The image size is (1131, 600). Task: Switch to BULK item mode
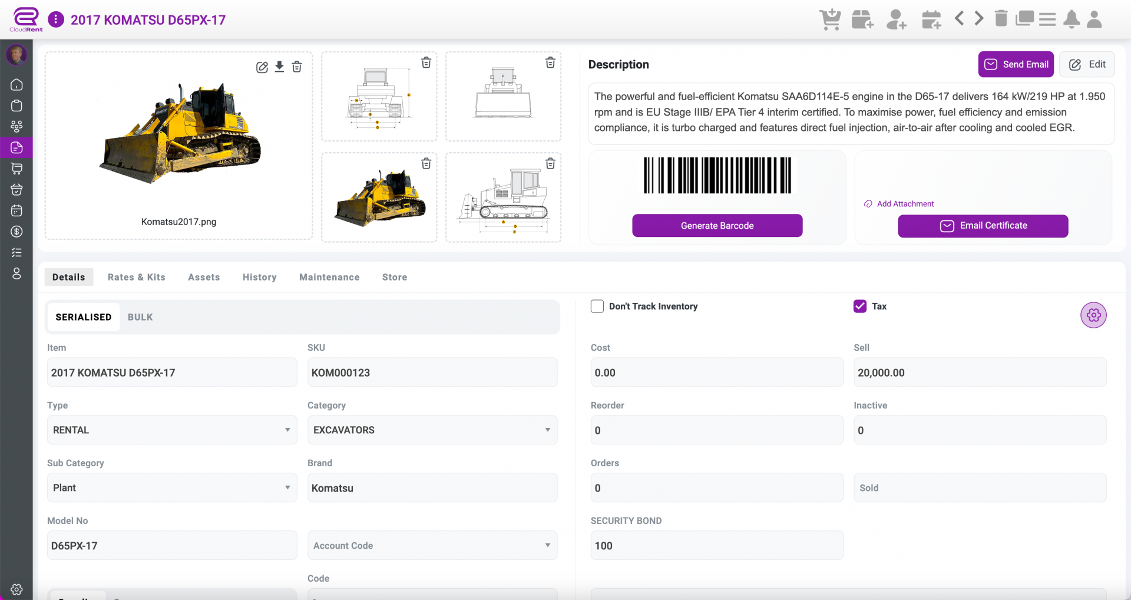140,317
